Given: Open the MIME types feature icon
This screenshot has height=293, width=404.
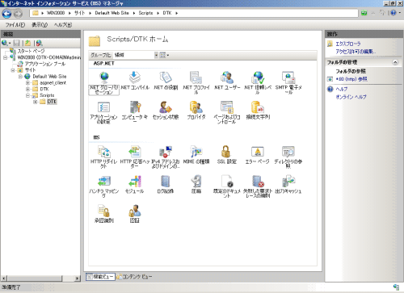Looking at the screenshot, I should [x=196, y=155].
